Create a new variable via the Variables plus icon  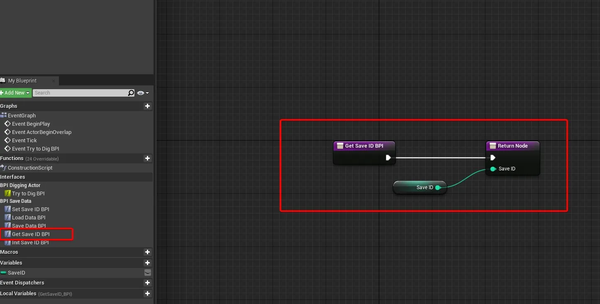point(147,263)
